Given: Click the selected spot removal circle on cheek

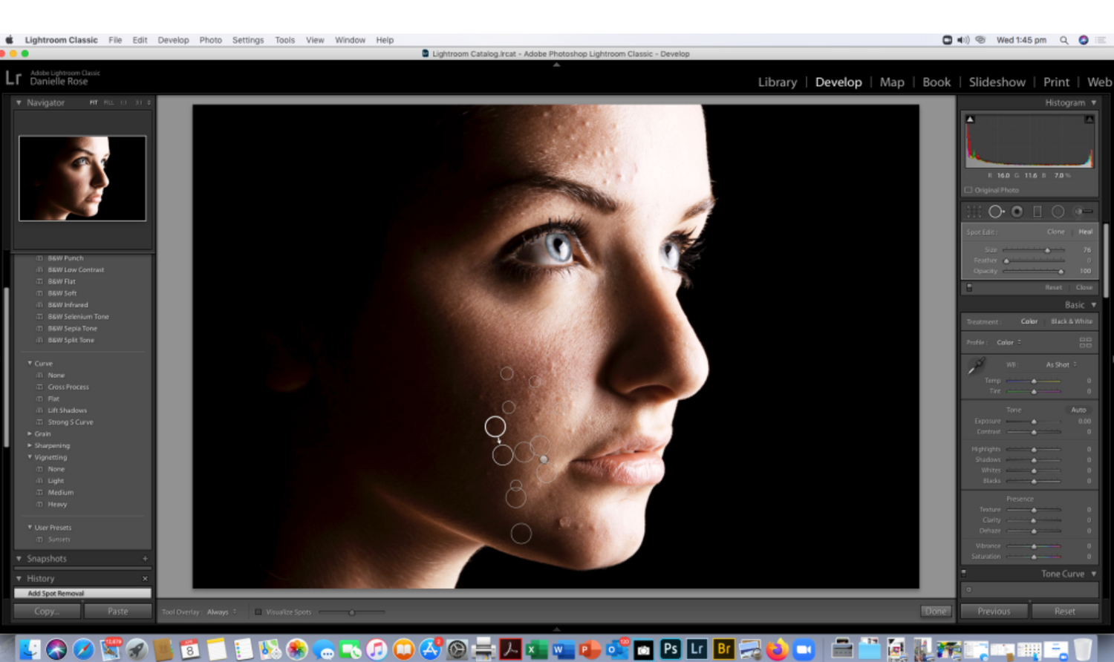Looking at the screenshot, I should (495, 426).
